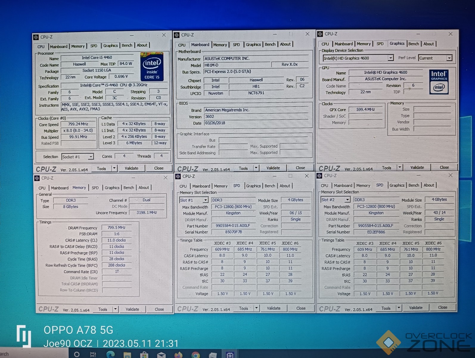The height and width of the screenshot is (358, 475).
Task: Click serial number ED2EF886 field
Action: pyautogui.click(x=376, y=232)
